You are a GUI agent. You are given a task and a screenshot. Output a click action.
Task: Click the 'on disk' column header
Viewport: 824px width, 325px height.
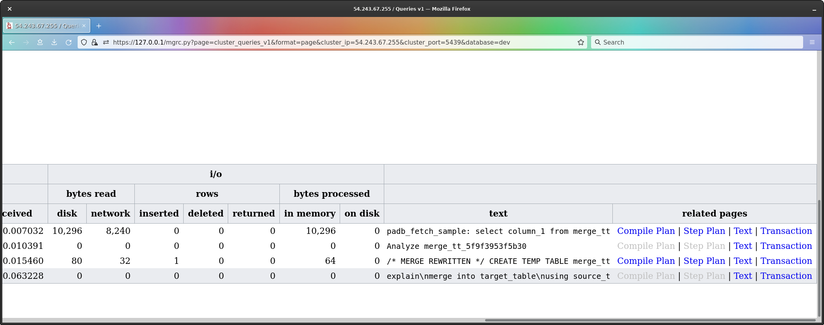click(362, 213)
